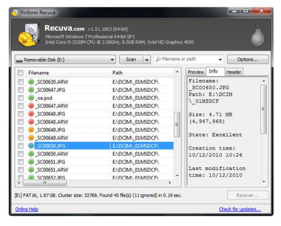The height and width of the screenshot is (226, 281).
Task: Toggle the select-all checkbox in header
Action: pos(20,73)
